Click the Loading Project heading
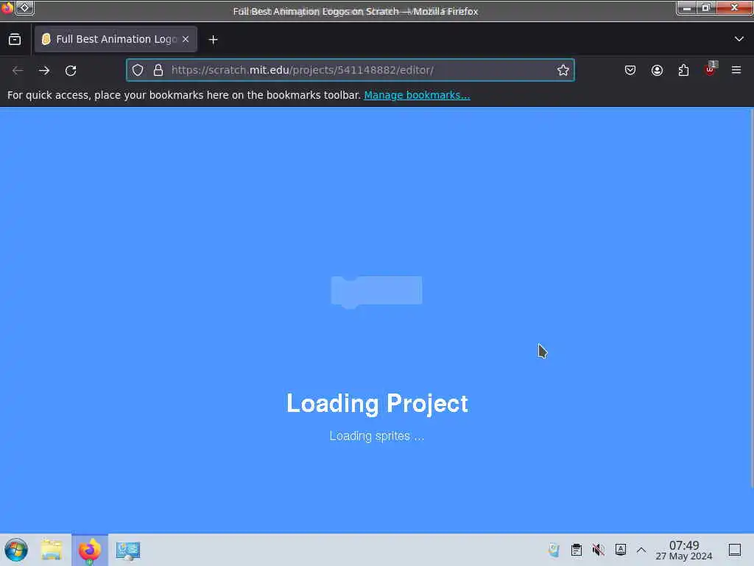Image resolution: width=754 pixels, height=566 pixels. pyautogui.click(x=377, y=403)
